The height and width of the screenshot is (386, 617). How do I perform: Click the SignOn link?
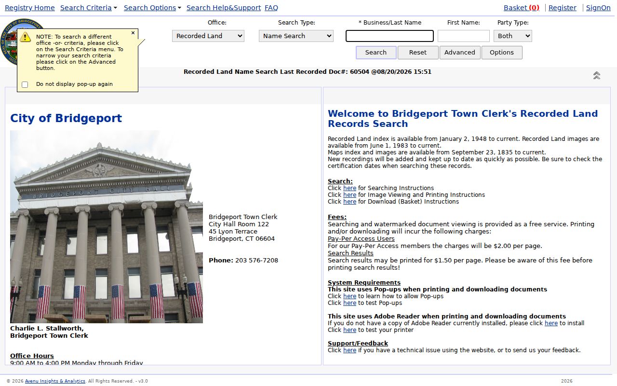click(598, 8)
